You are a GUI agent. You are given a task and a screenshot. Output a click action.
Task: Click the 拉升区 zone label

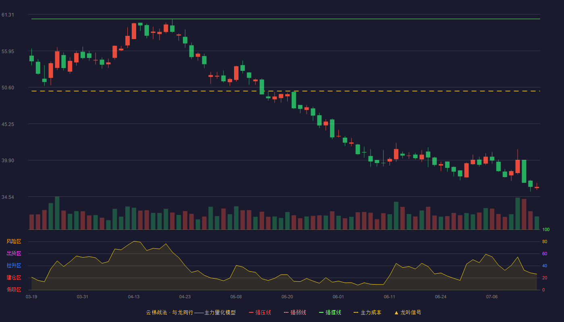pyautogui.click(x=14, y=266)
